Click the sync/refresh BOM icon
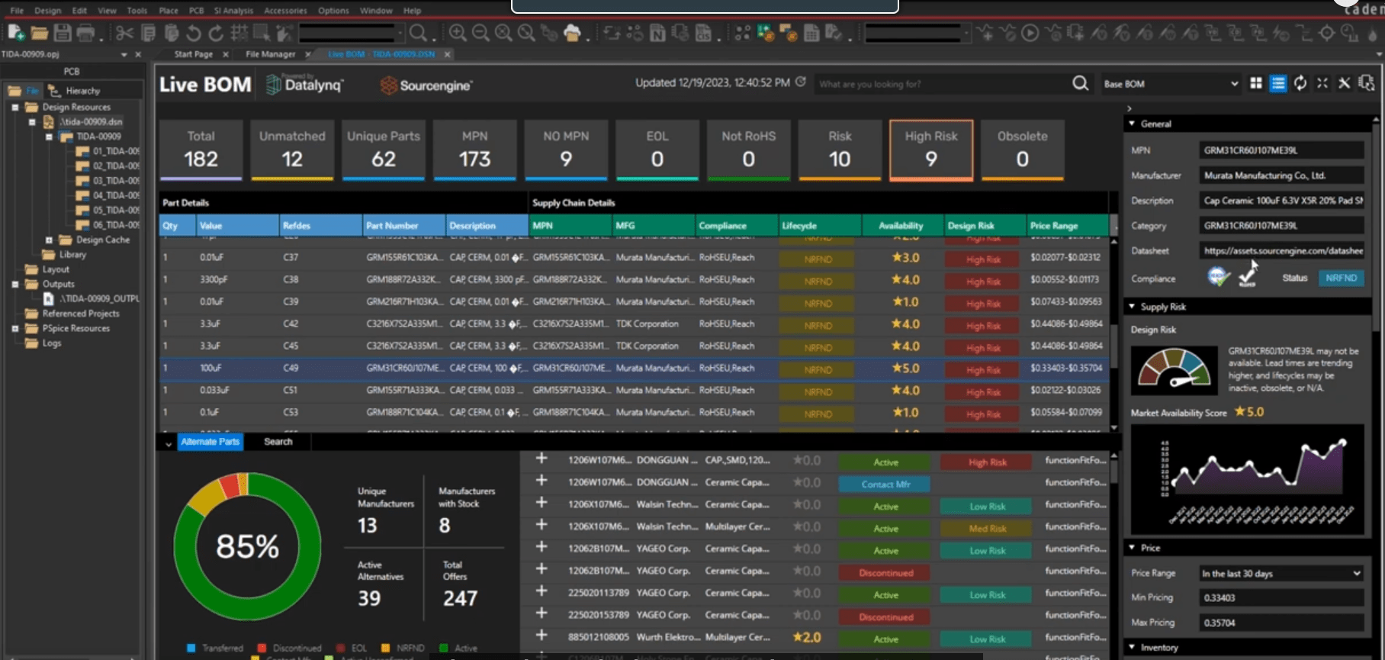The image size is (1385, 660). [1300, 83]
